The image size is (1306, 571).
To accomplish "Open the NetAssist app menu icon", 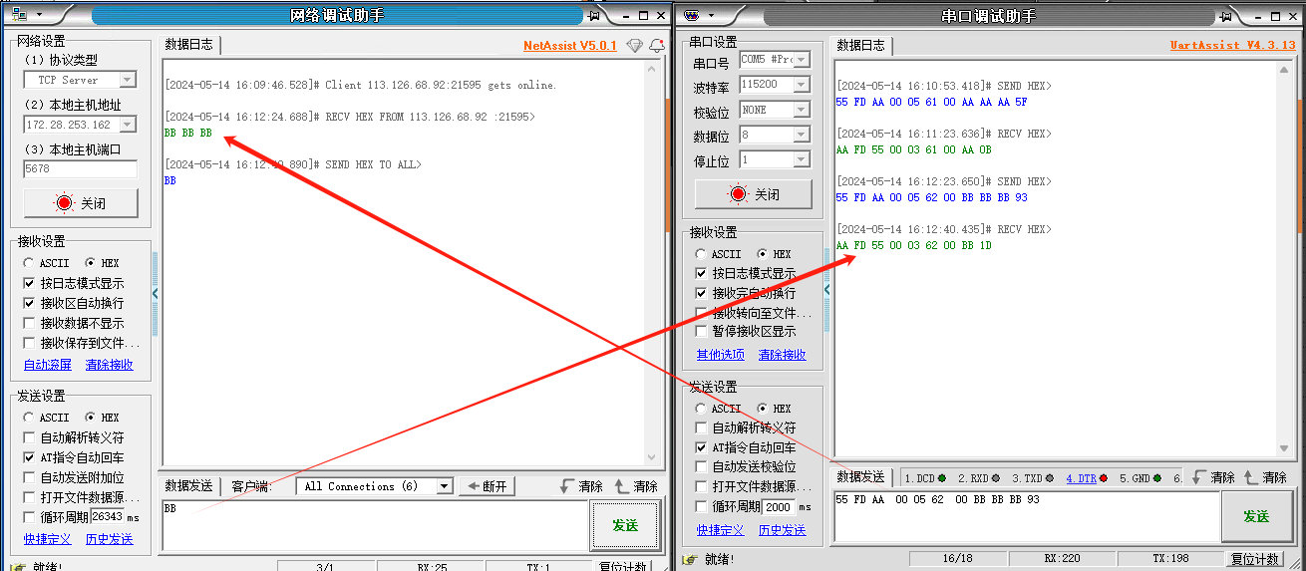I will coord(20,15).
